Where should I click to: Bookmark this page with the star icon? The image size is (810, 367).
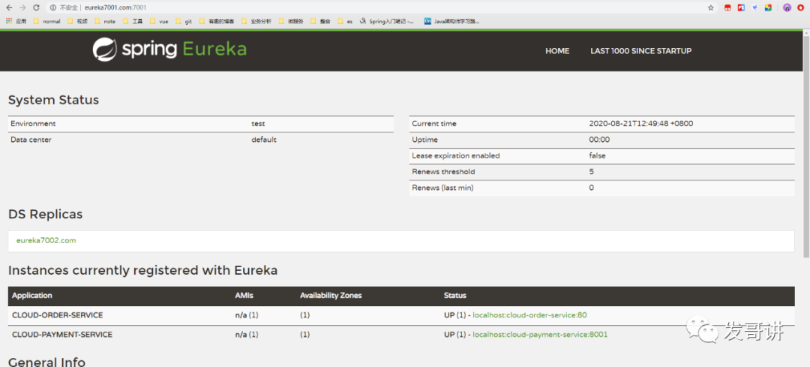[x=711, y=8]
